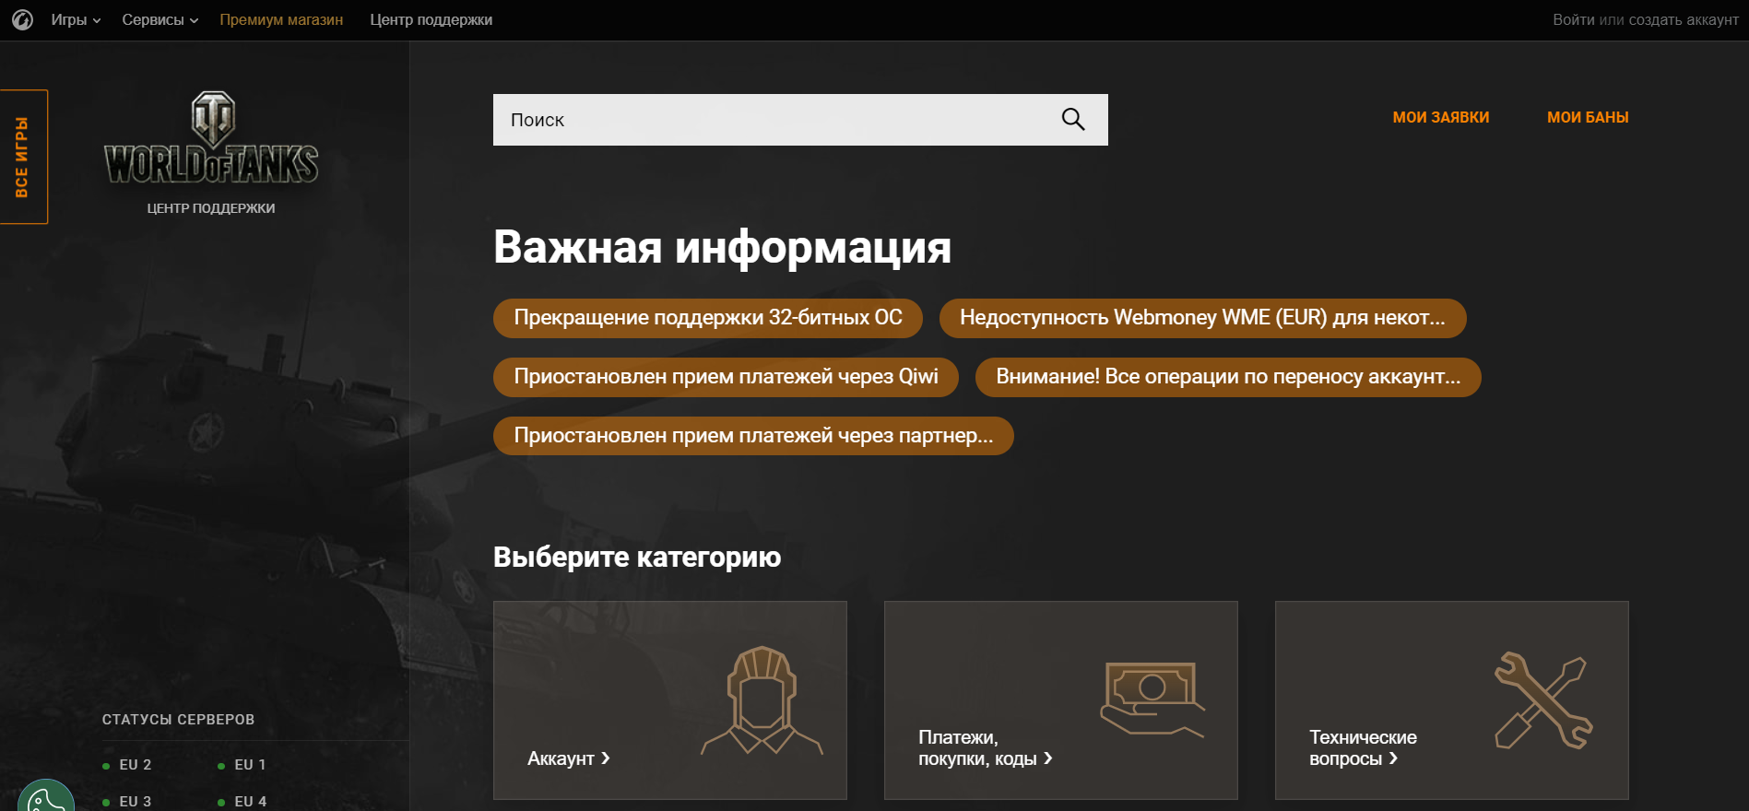Image resolution: width=1749 pixels, height=811 pixels.
Task: Click the EU 3 server status
Action: 128,802
